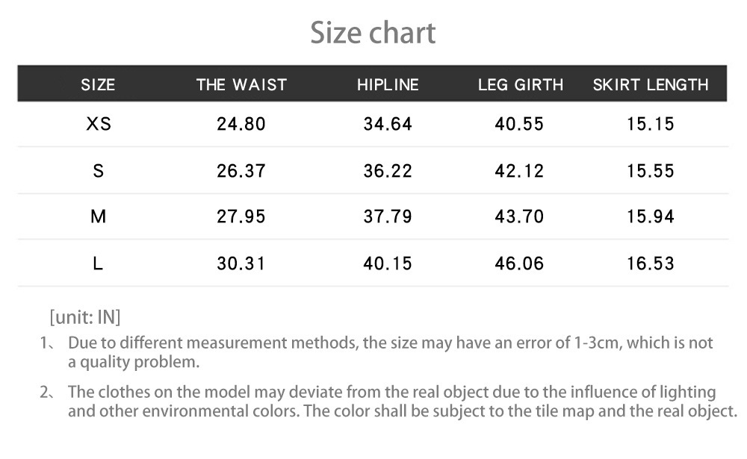
Task: Select the SKIRT LENGTH column header
Action: point(651,84)
